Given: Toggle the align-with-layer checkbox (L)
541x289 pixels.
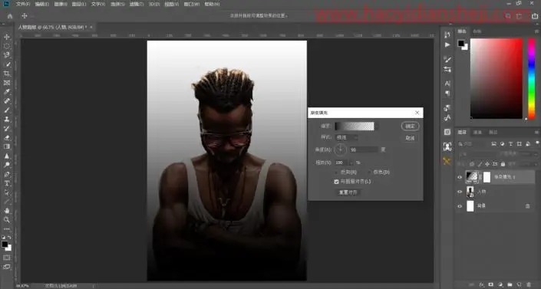Looking at the screenshot, I should click(x=336, y=182).
